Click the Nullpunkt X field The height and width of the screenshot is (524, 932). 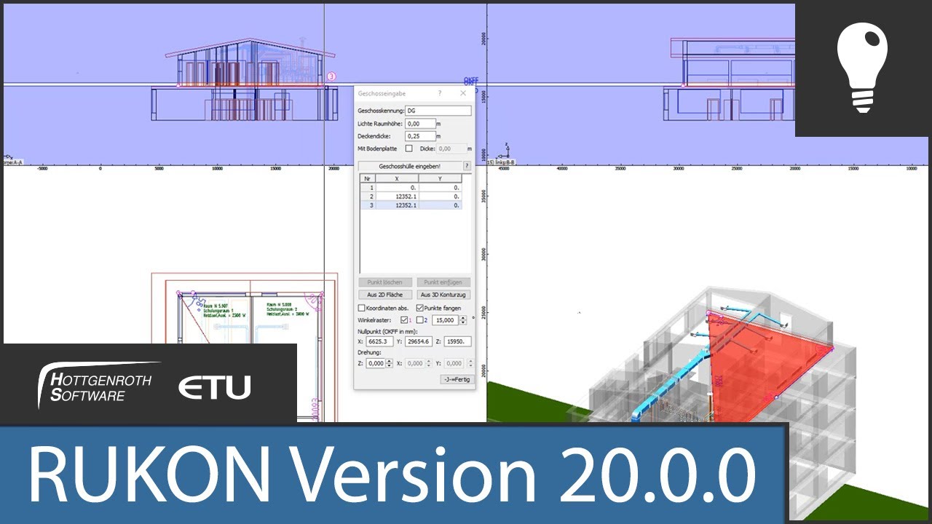(x=379, y=341)
